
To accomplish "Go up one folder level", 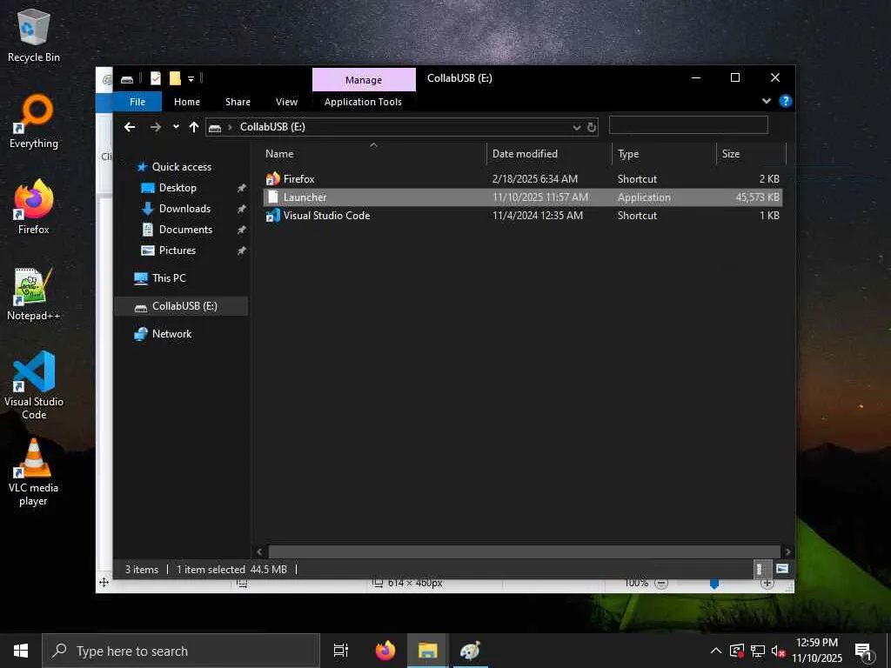I will point(194,127).
